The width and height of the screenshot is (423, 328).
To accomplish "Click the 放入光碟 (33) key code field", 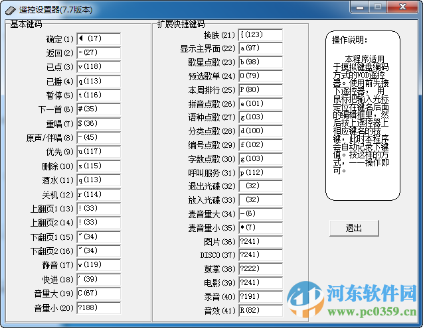I will pyautogui.click(x=260, y=200).
